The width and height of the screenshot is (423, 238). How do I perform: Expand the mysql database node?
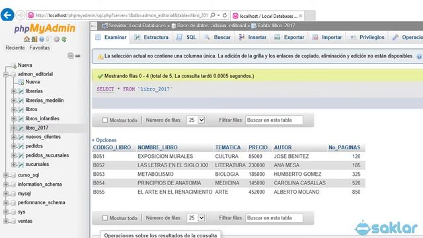click(6, 194)
